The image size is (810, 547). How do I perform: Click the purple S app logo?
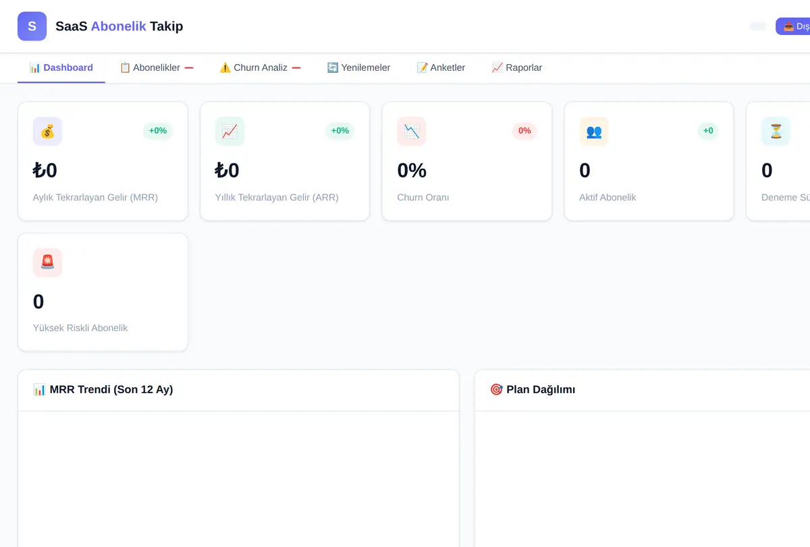tap(32, 26)
